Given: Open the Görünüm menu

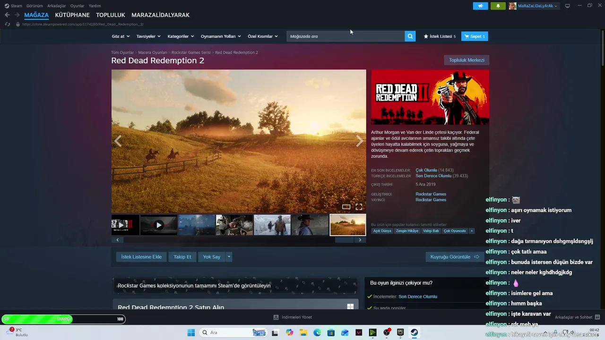Looking at the screenshot, I should coord(35,6).
